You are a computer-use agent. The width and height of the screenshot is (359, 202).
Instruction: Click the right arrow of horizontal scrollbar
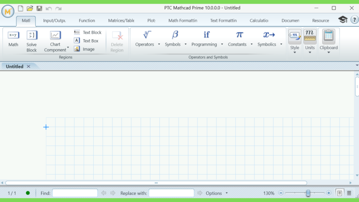pyautogui.click(x=351, y=183)
